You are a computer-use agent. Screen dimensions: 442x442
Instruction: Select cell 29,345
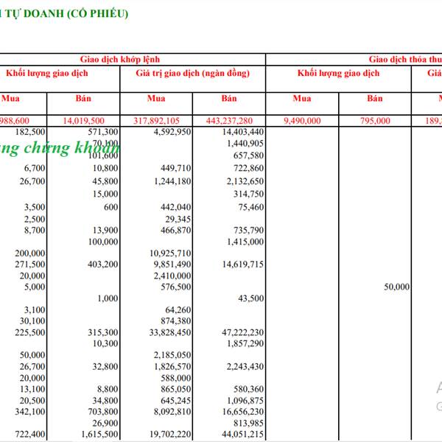[178, 220]
